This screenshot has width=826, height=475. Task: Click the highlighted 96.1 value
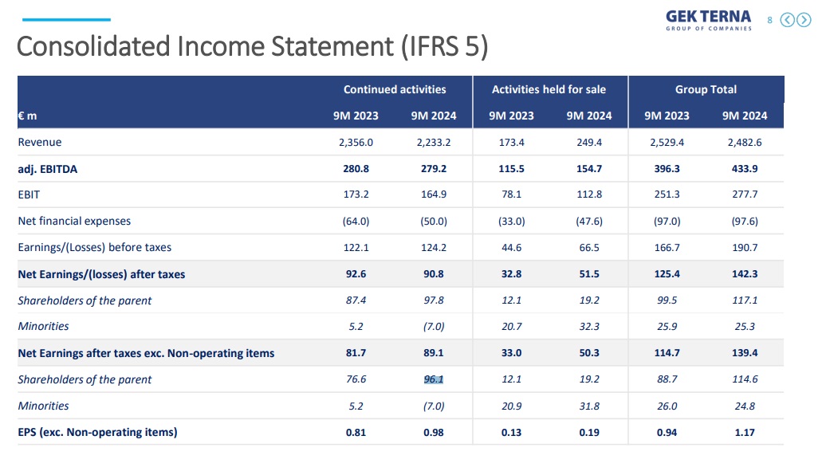tap(434, 379)
